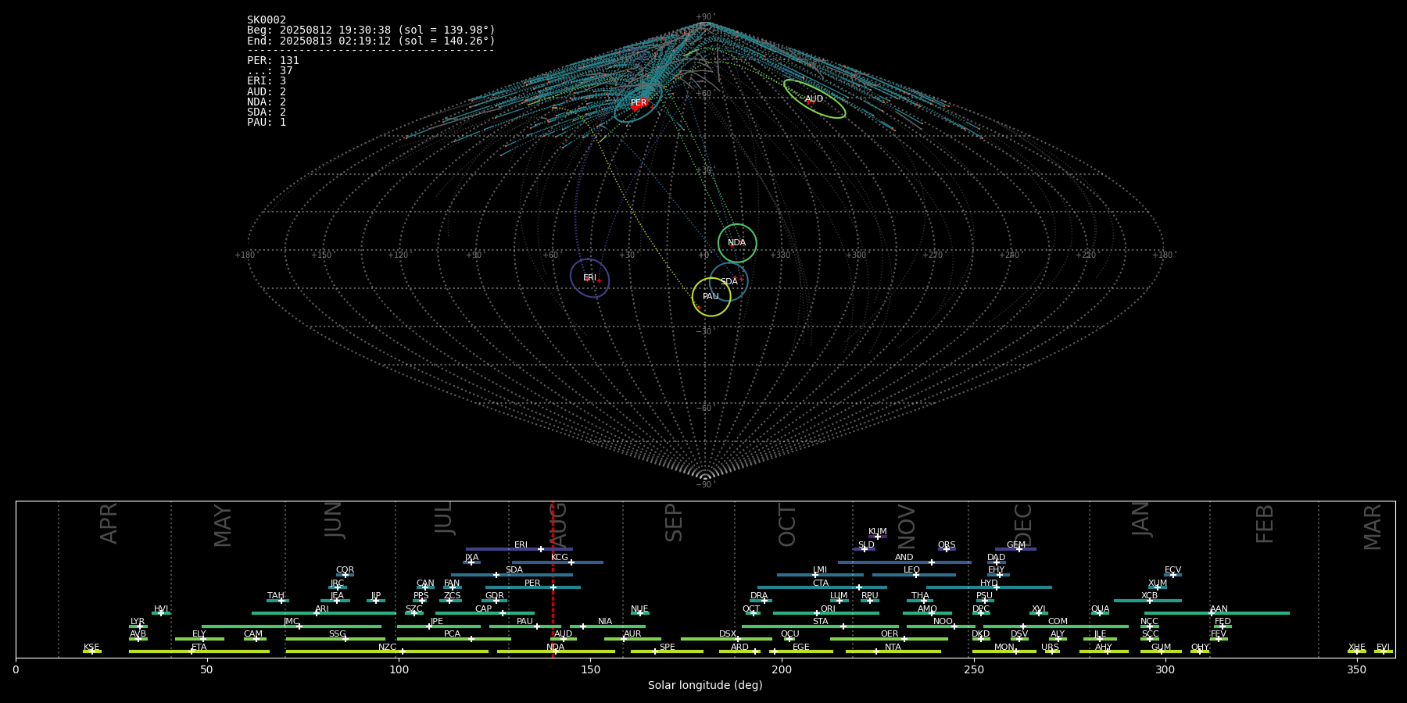Click the DRA shower label in timeline

[759, 596]
